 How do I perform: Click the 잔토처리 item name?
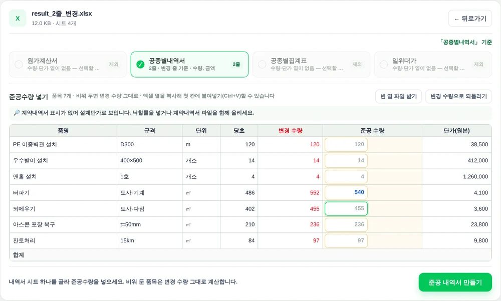[x=24, y=240]
